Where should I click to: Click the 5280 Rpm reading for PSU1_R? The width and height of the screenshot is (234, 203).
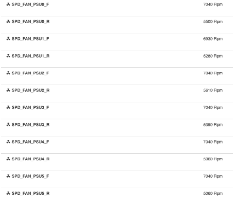[x=213, y=56]
